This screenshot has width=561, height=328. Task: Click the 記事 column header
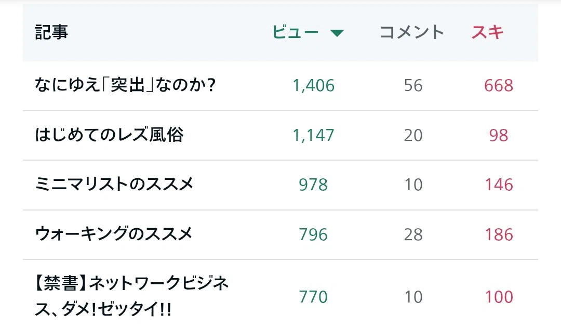(51, 32)
